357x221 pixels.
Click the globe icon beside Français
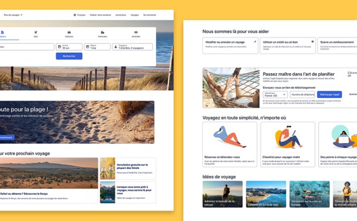[x=75, y=15]
